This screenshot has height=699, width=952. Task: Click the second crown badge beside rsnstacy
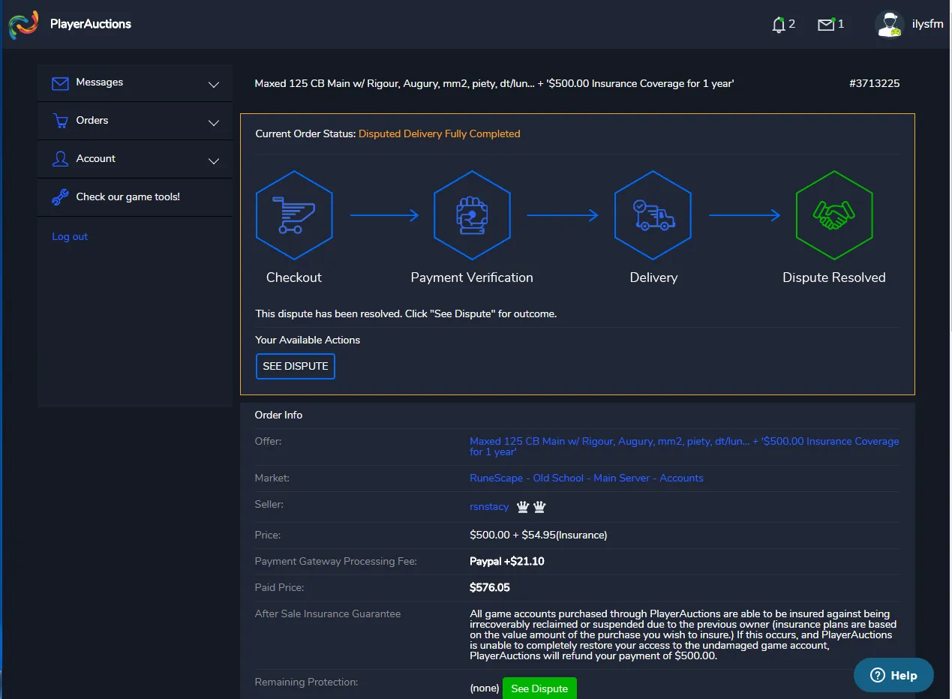[539, 507]
